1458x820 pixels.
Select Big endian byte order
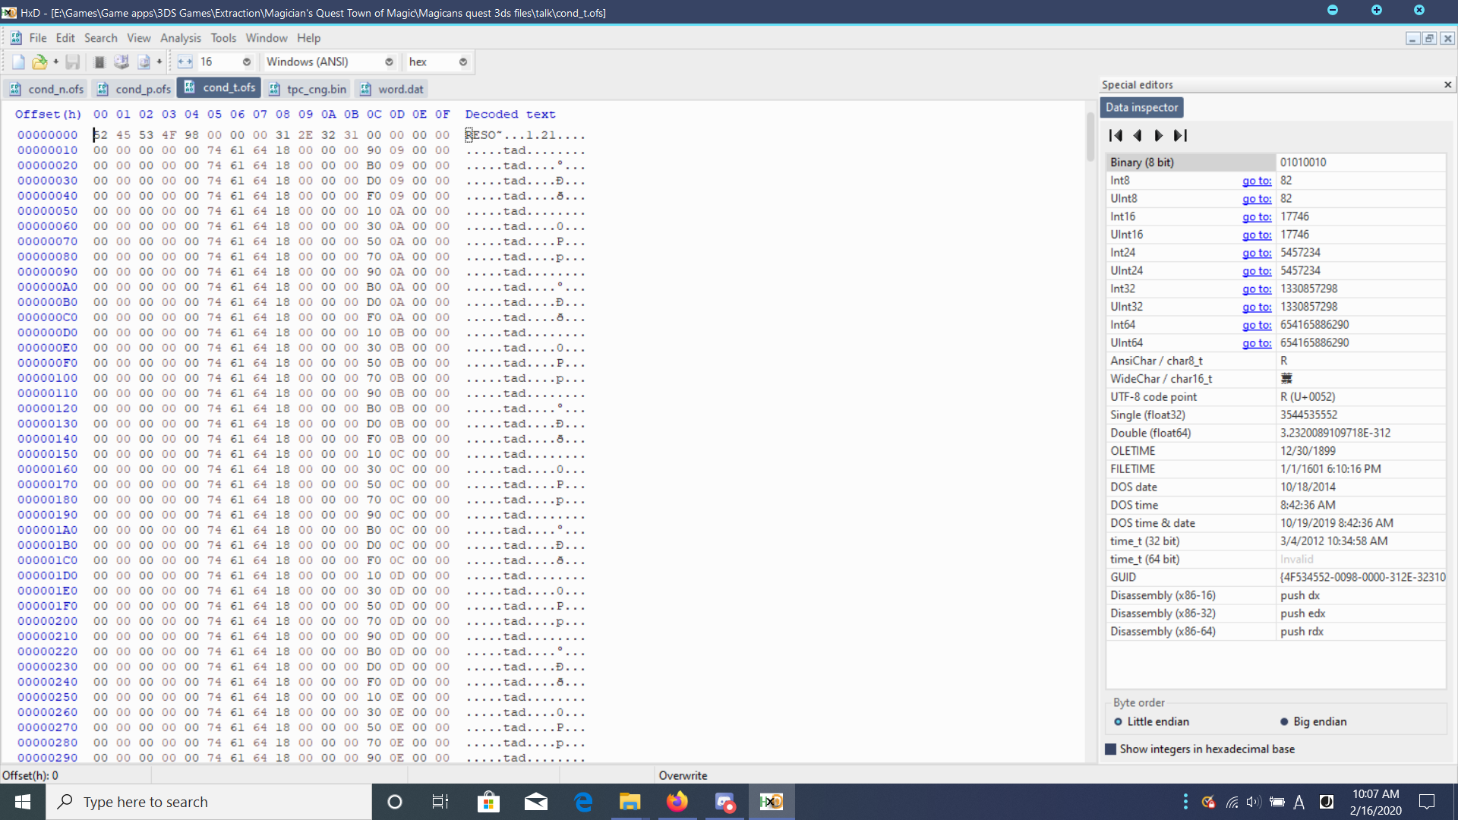pyautogui.click(x=1313, y=722)
